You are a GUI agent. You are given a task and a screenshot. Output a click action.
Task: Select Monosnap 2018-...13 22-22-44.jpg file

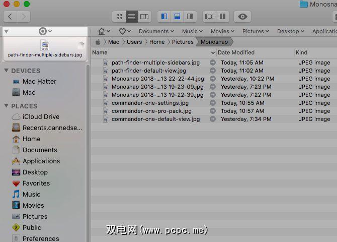click(x=158, y=79)
